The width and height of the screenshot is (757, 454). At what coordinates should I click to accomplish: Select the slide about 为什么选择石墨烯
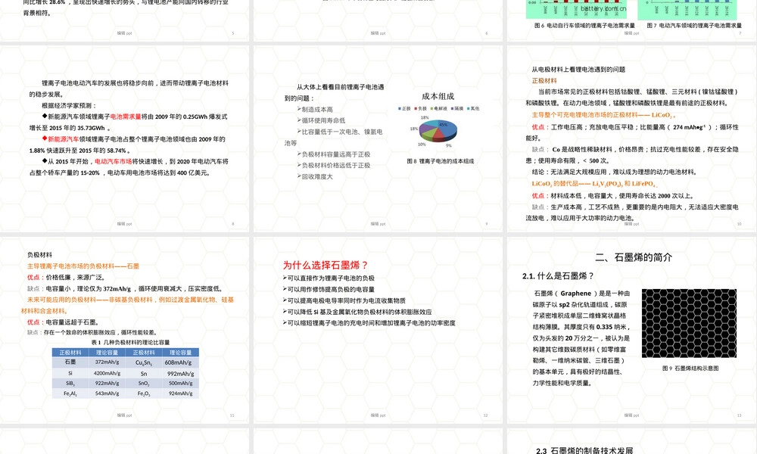point(378,330)
